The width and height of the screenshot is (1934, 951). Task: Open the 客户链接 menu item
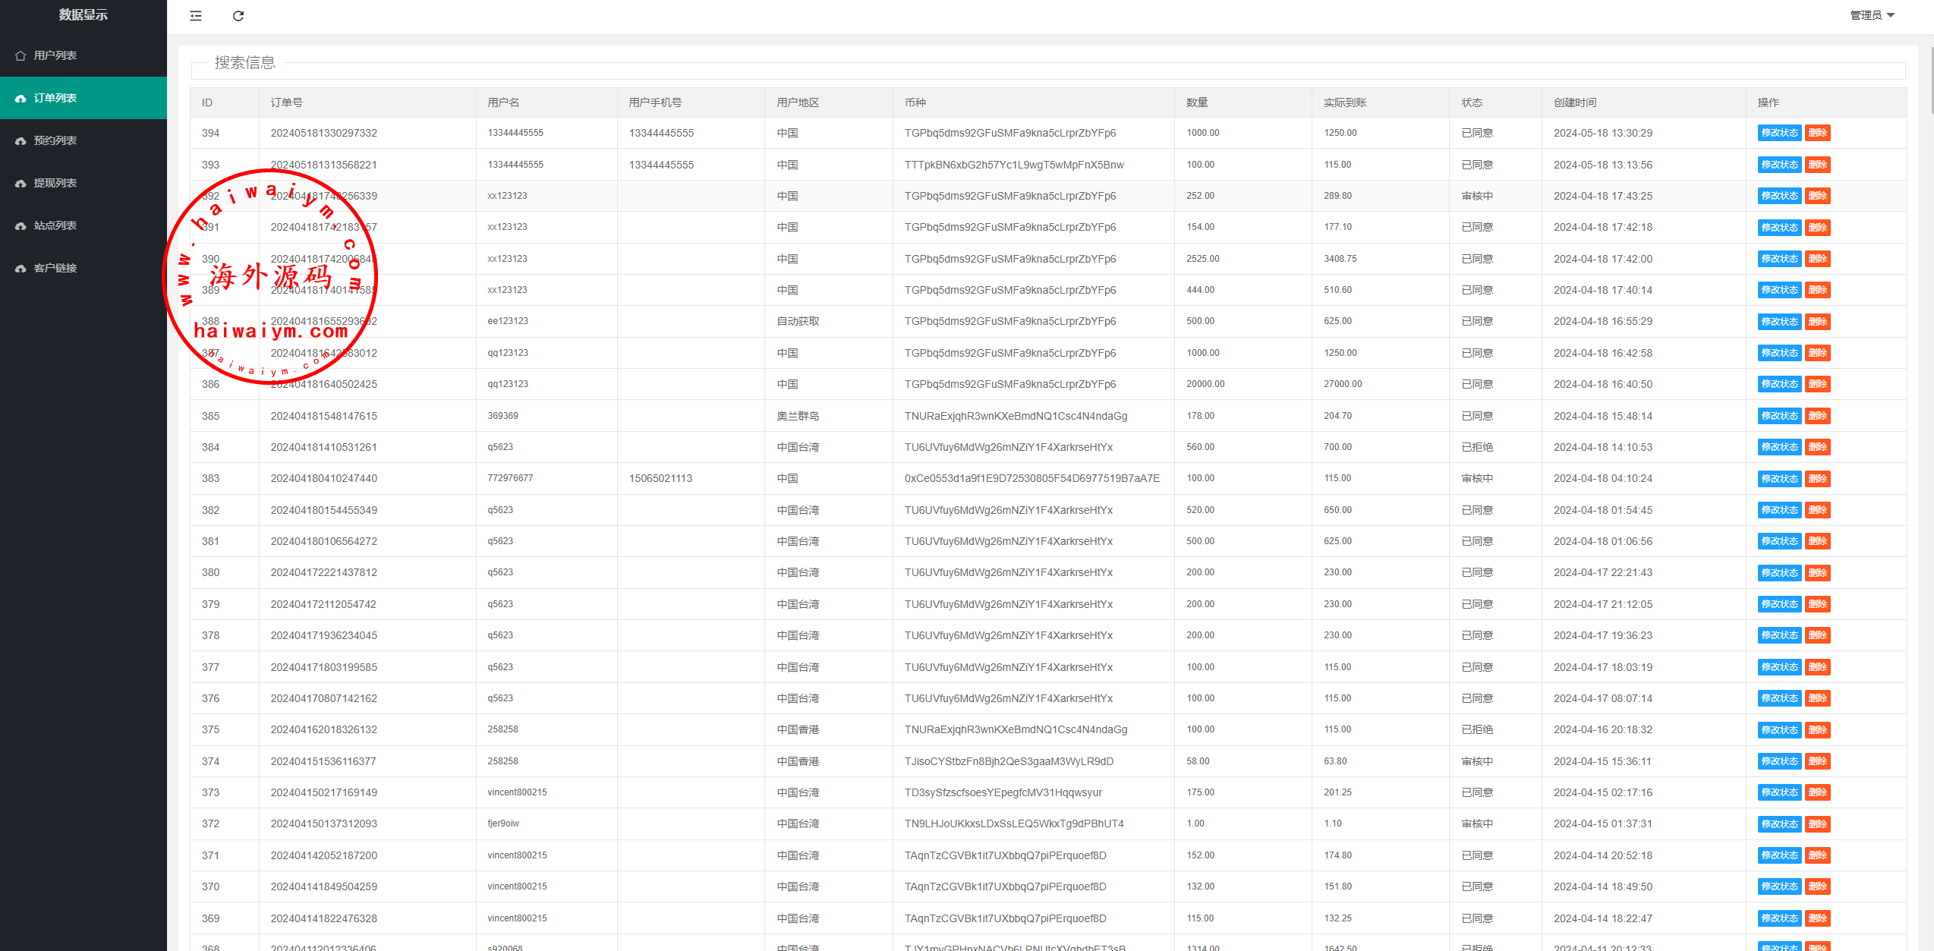[x=55, y=268]
